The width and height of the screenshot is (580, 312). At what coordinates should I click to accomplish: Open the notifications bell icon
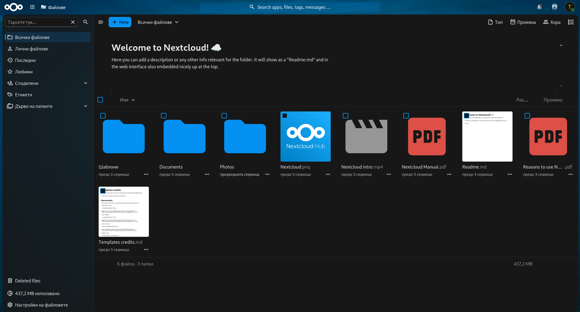(x=539, y=7)
